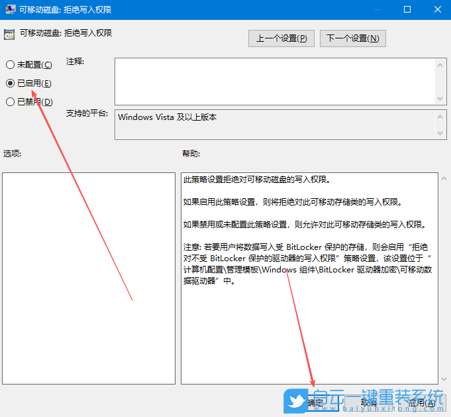Click the 支持的平台 box scroll up arrow
The width and height of the screenshot is (451, 417).
pos(440,117)
